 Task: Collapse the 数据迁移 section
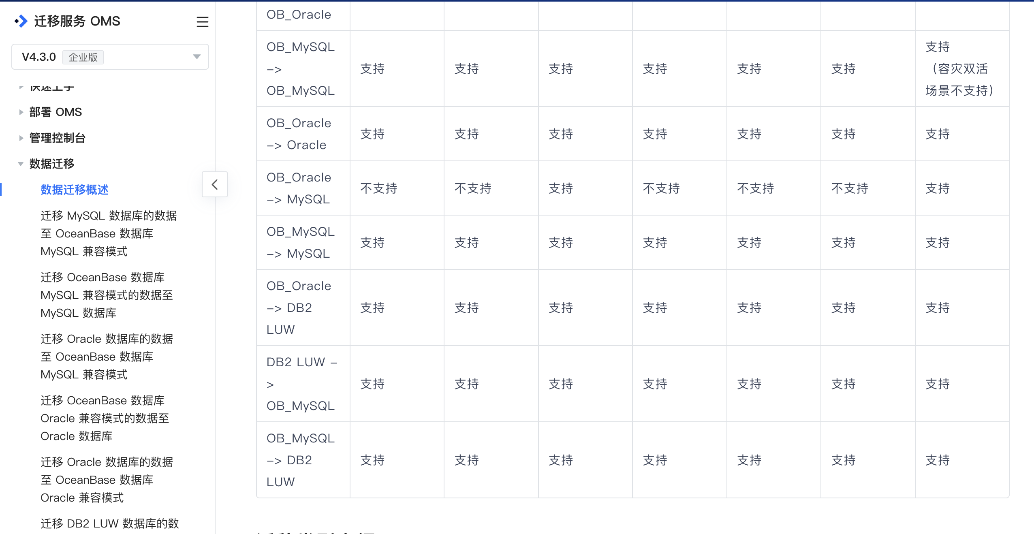point(52,164)
